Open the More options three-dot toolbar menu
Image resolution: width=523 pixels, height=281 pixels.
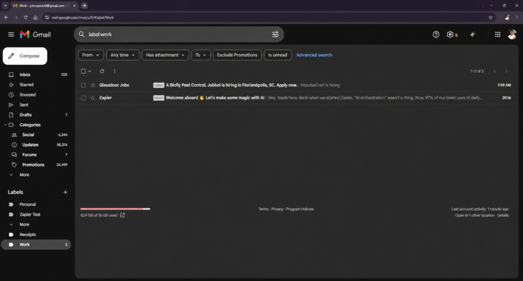pos(114,71)
